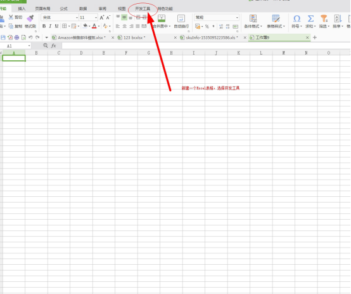Expand quick access toolbar dropdown arrow
Screen dimensions: 351x294
tap(46, 37)
